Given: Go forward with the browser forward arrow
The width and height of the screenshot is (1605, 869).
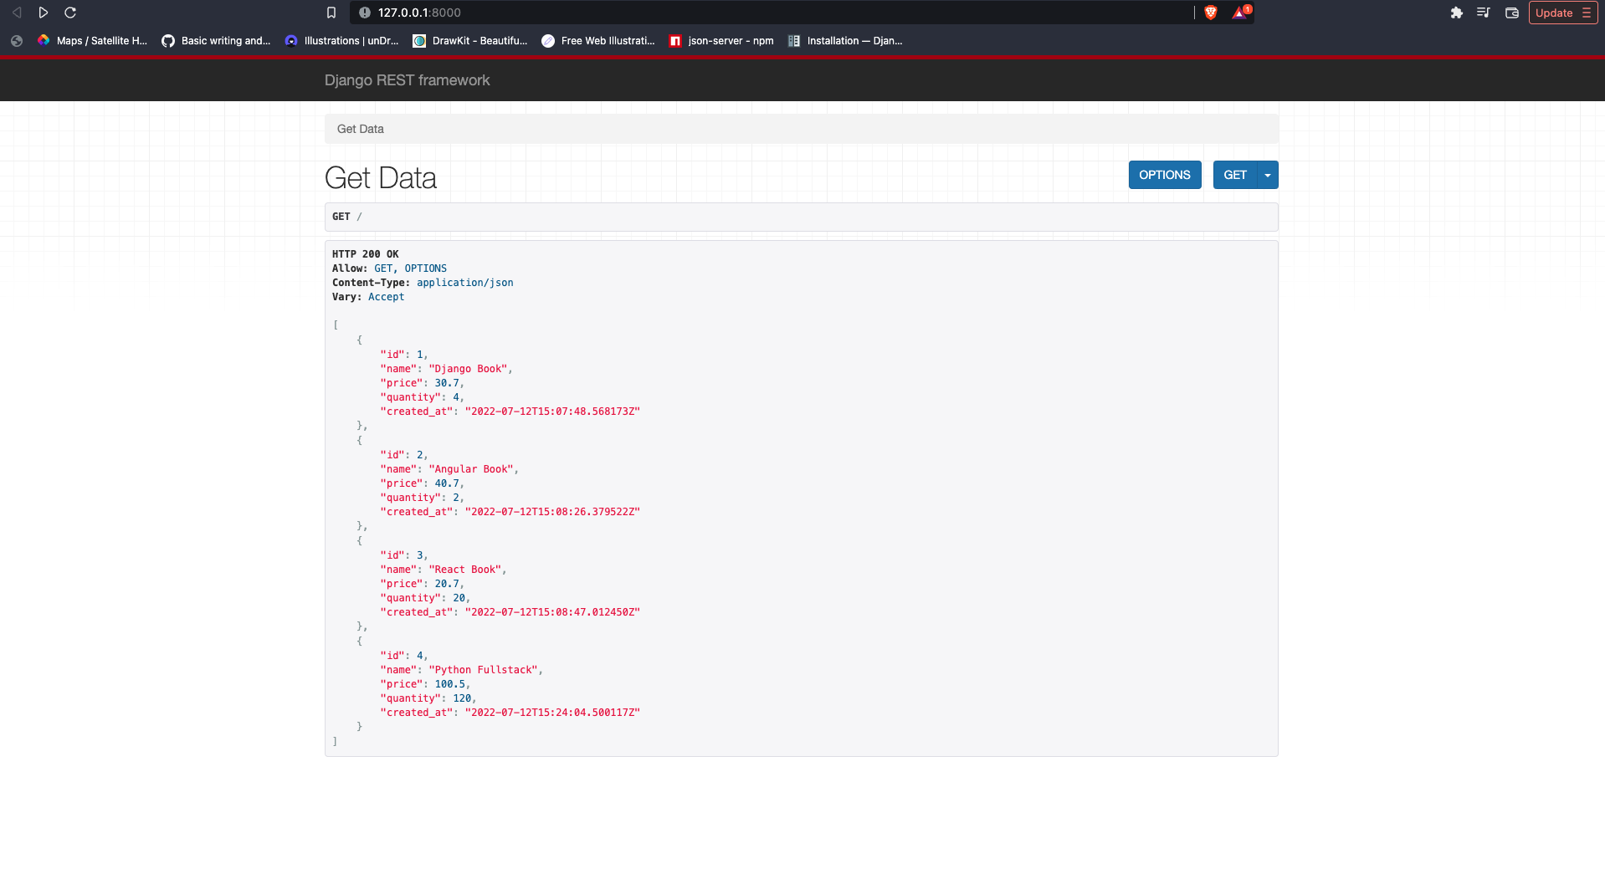Looking at the screenshot, I should pyautogui.click(x=44, y=13).
